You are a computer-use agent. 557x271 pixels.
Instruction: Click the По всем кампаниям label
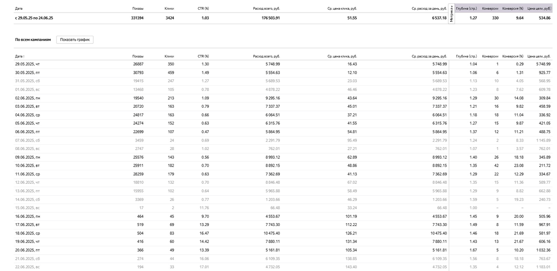(x=32, y=40)
